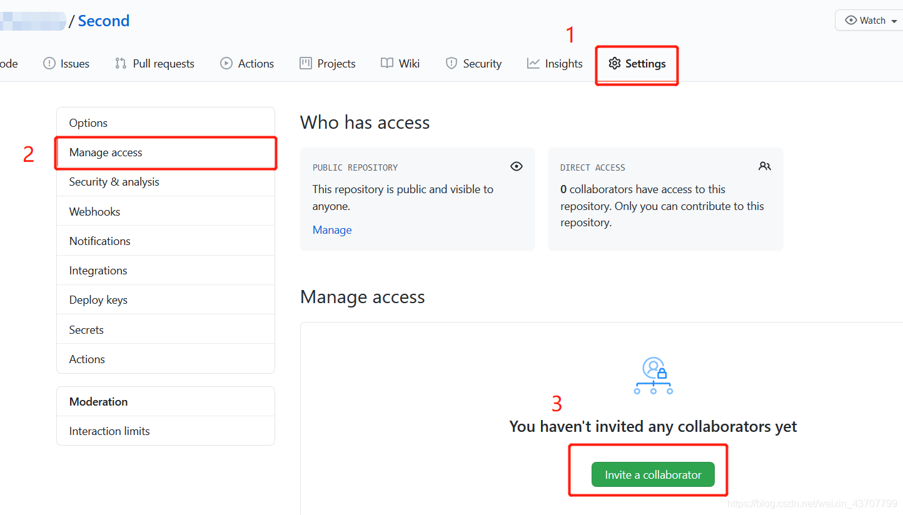
Task: Click the collaborator lock illustration icon
Action: pos(653,376)
